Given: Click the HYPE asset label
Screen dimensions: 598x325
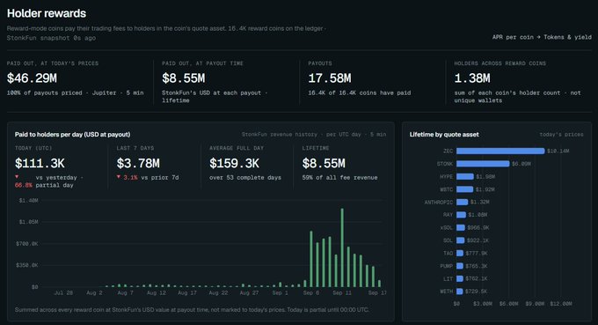Looking at the screenshot, I should (446, 177).
